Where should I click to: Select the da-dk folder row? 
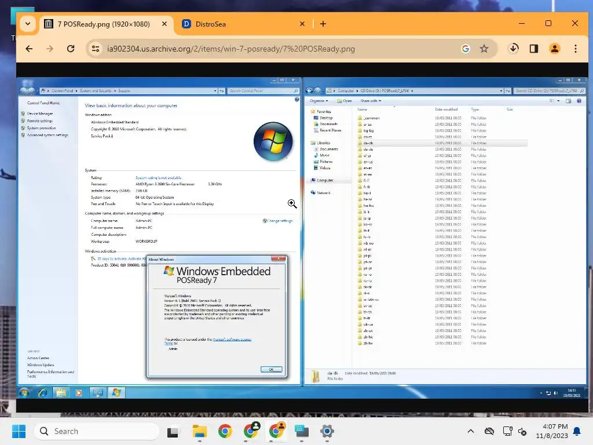point(442,143)
